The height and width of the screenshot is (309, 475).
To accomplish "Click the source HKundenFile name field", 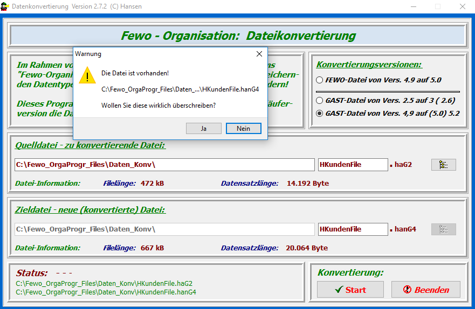I will click(x=353, y=165).
